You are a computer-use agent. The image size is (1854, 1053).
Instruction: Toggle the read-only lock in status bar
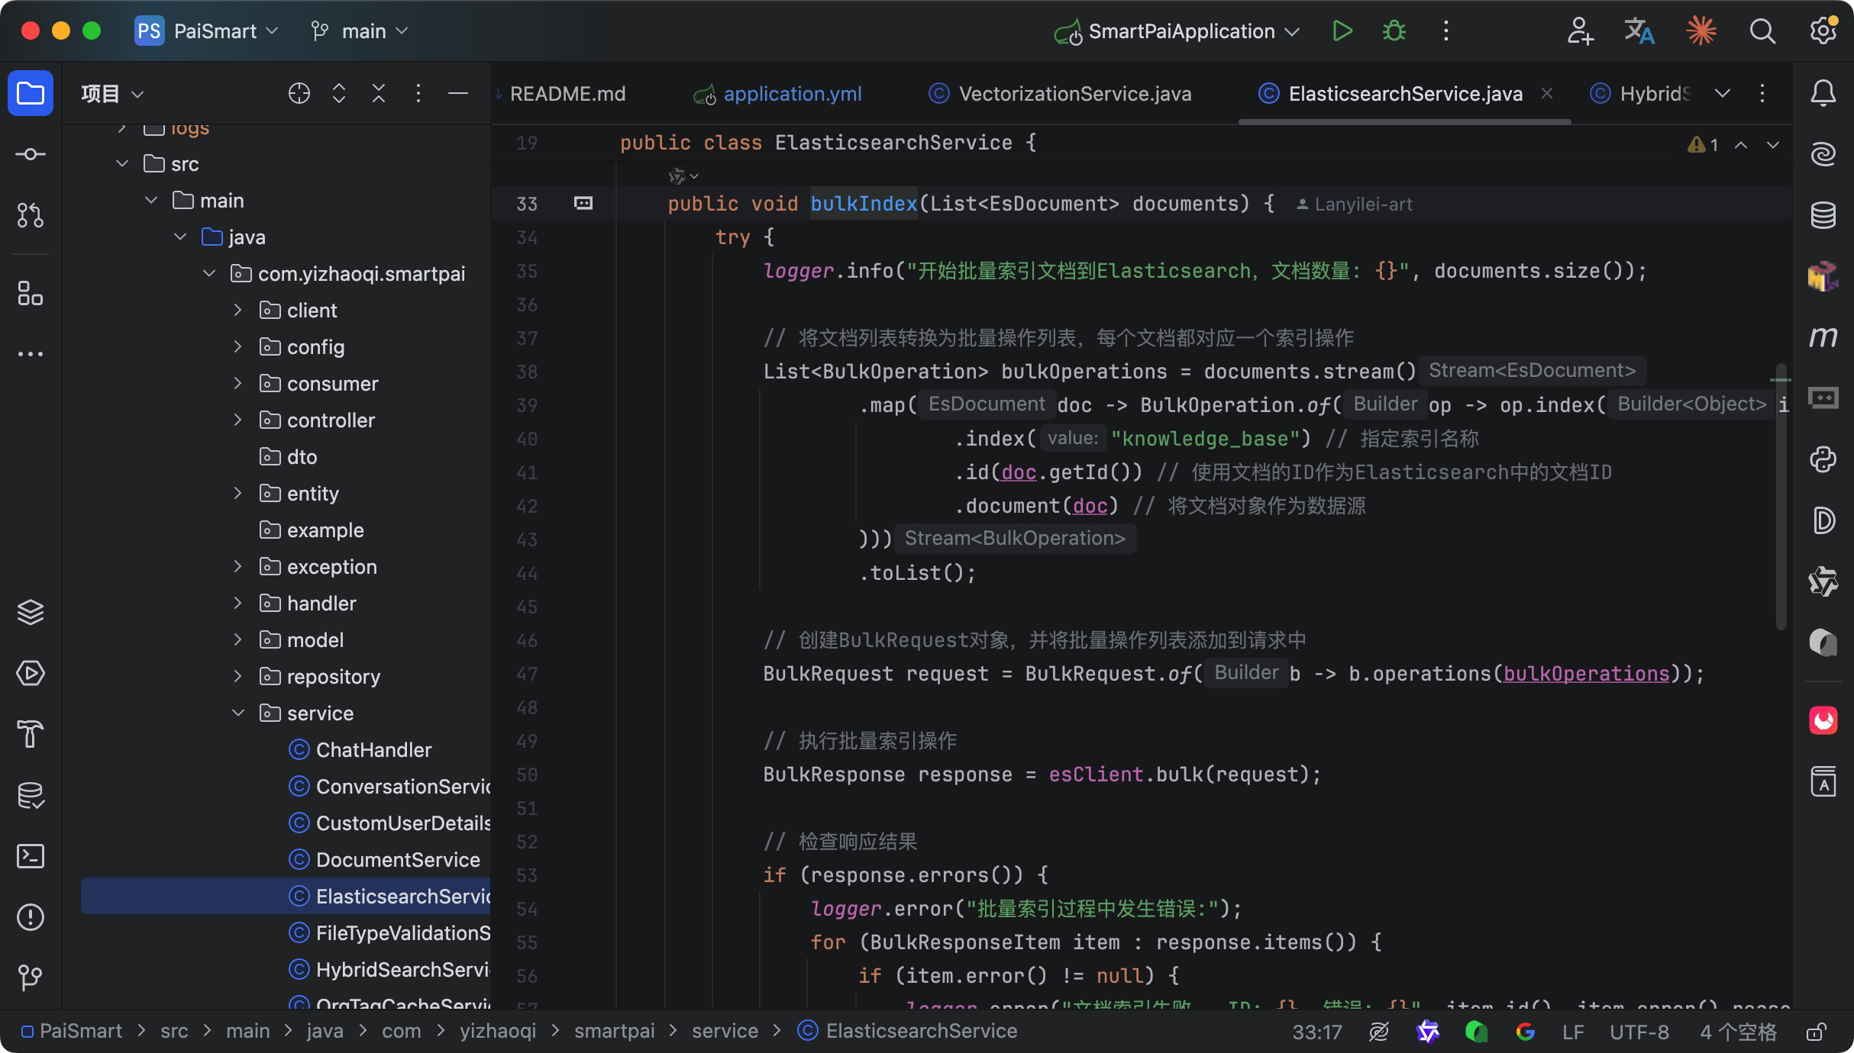(1816, 1032)
